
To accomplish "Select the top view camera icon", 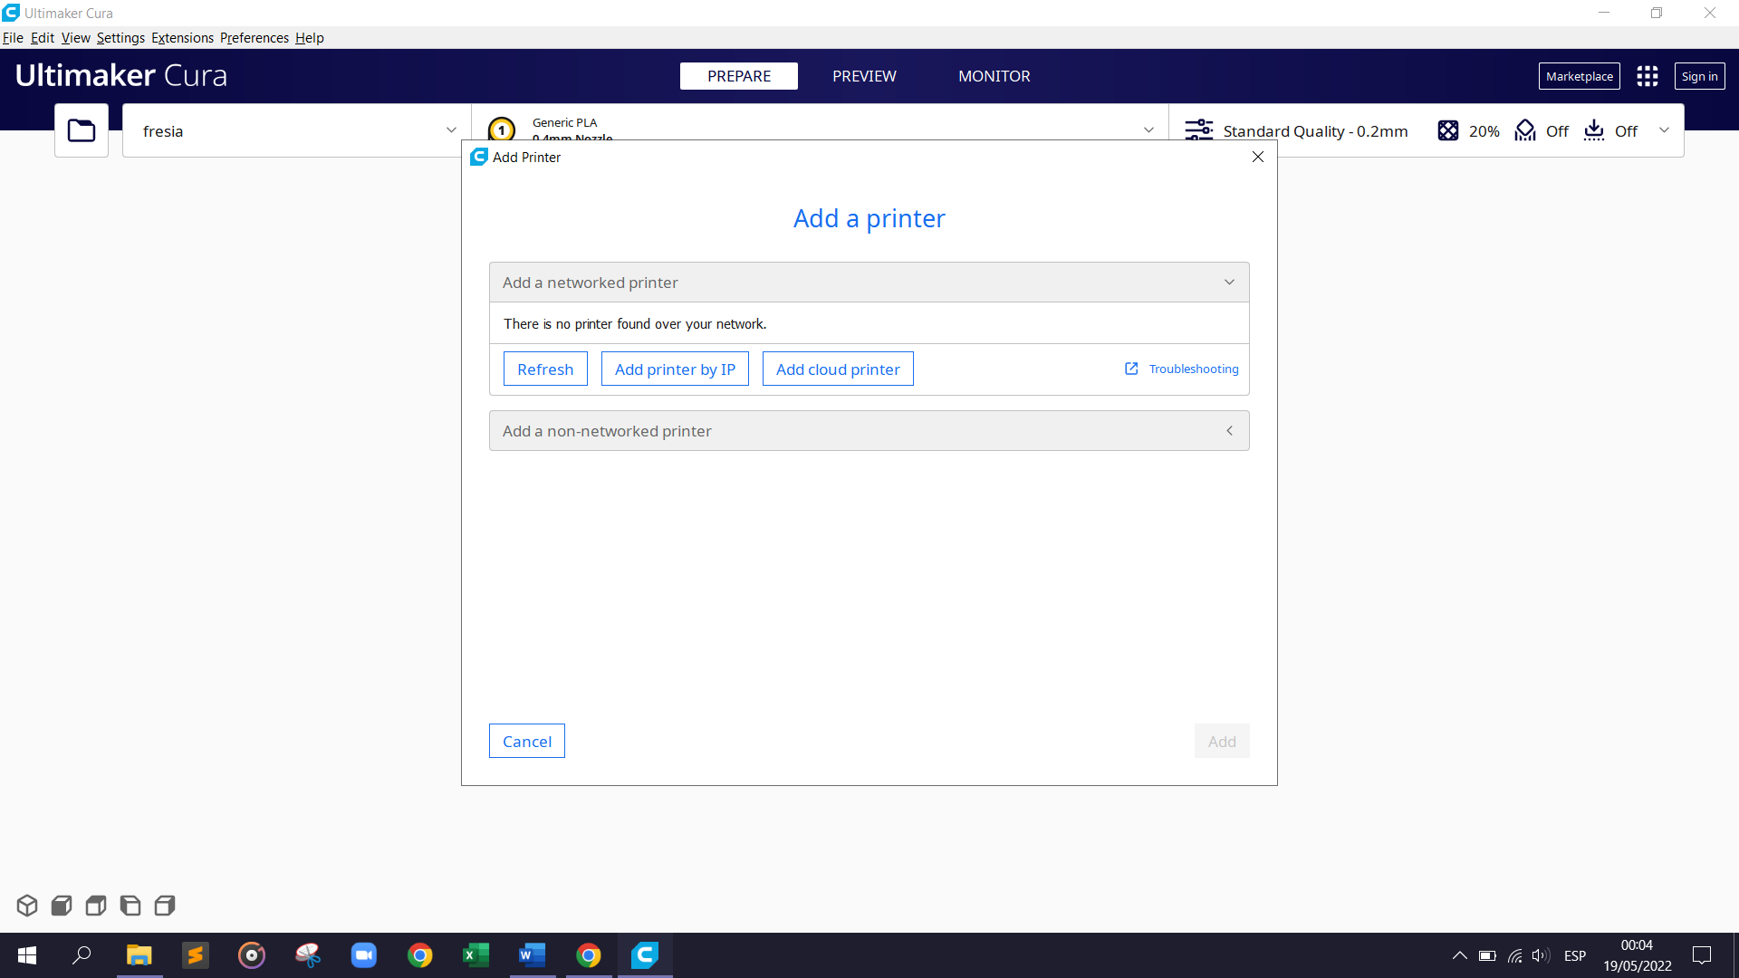I will click(96, 905).
